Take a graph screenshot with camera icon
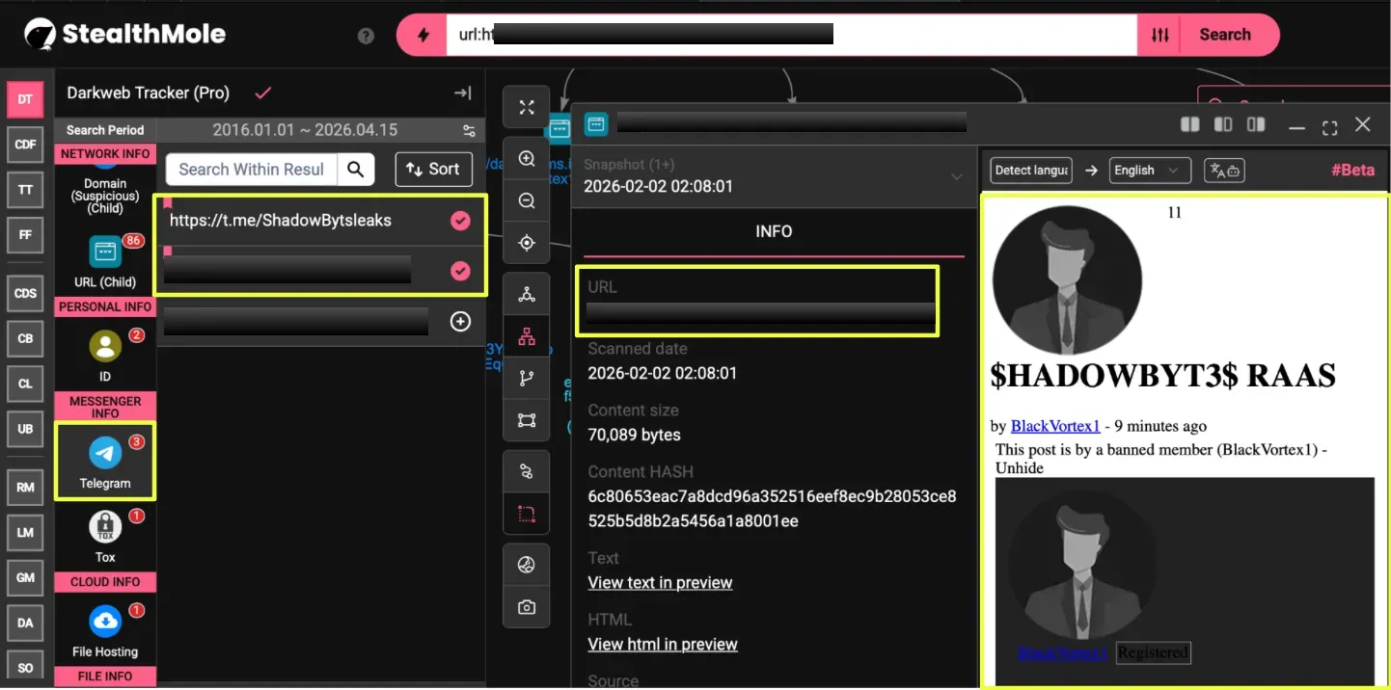Viewport: 1391px width, 690px height. tap(527, 607)
